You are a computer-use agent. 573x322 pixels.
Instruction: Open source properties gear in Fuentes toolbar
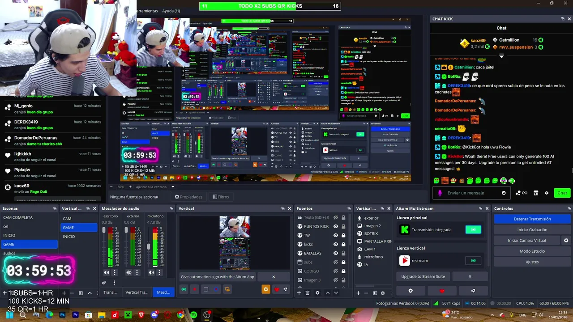[317, 293]
